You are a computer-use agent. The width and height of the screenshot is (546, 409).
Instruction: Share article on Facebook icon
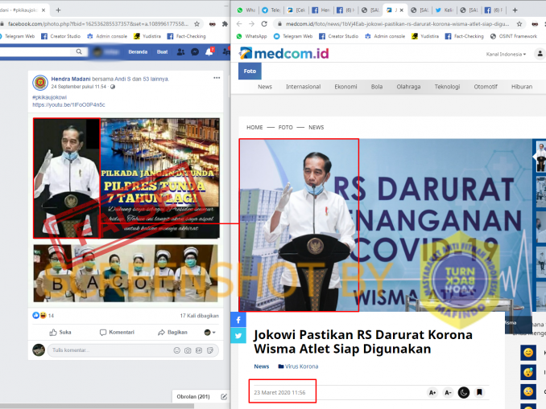click(238, 320)
